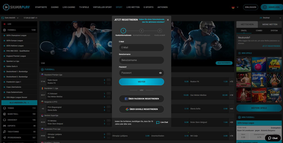Image resolution: width=283 pixels, height=143 pixels.
Task: Expand +72 more markets for Rostov
Action: pos(231,82)
